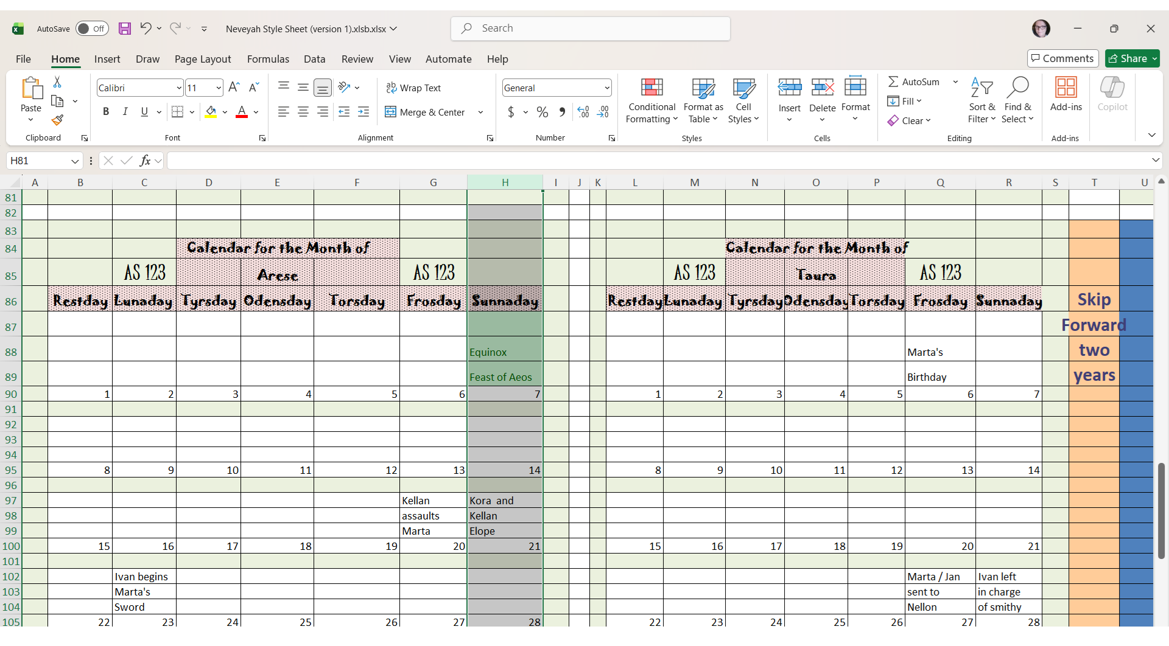Image resolution: width=1169 pixels, height=646 pixels.
Task: Click the Increase Font Size icon
Action: [234, 88]
